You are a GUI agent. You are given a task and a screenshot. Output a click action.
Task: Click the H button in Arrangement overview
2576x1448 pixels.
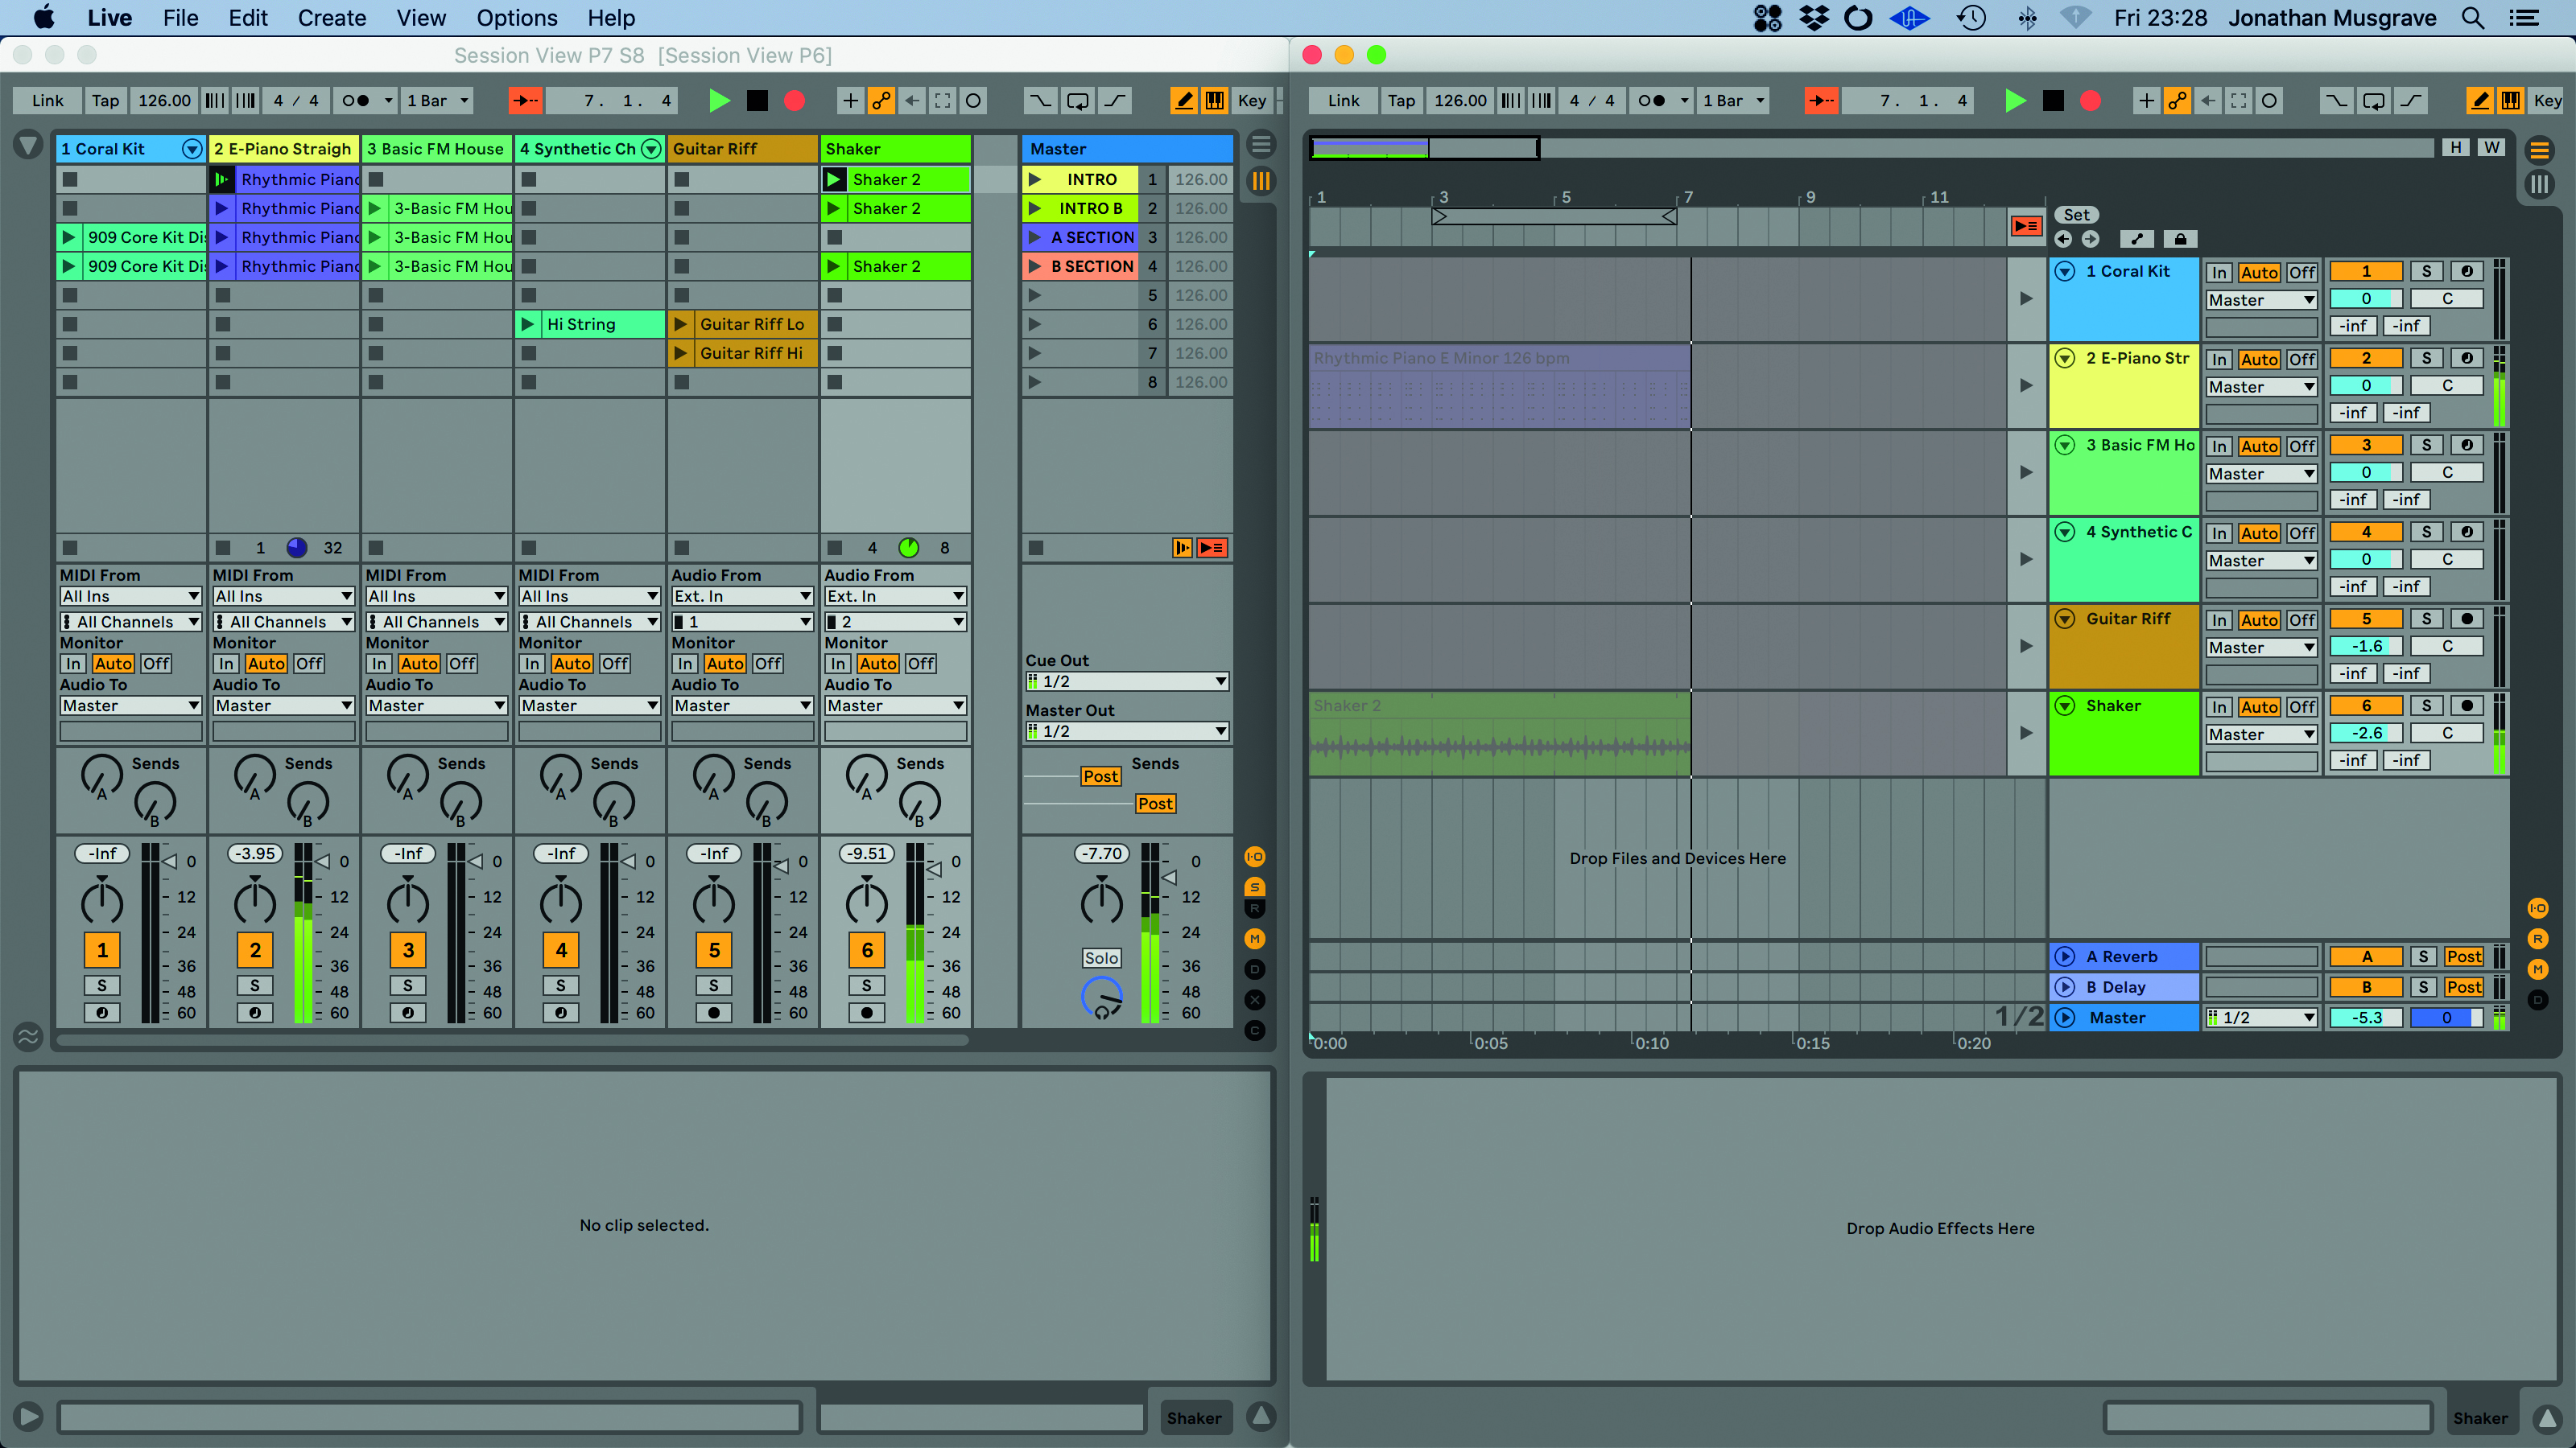click(x=2455, y=147)
